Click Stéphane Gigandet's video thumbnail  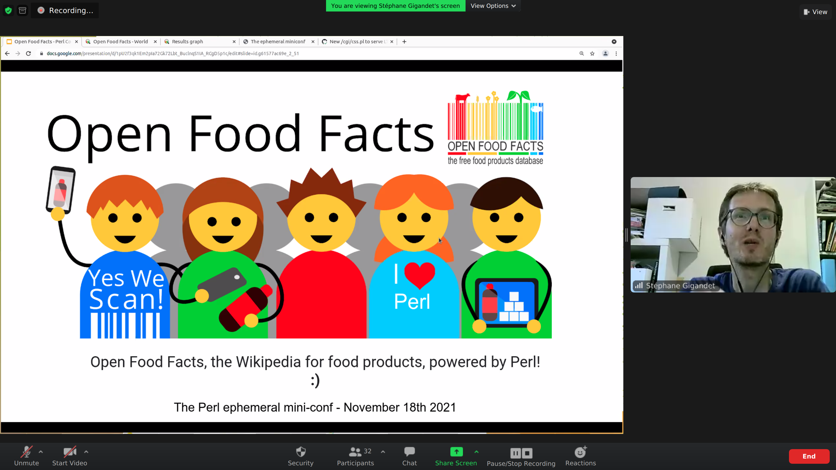(733, 234)
